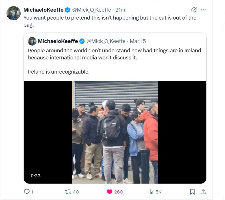This screenshot has height=200, width=225.
Task: Click the repost arrows icon
Action: click(x=68, y=192)
